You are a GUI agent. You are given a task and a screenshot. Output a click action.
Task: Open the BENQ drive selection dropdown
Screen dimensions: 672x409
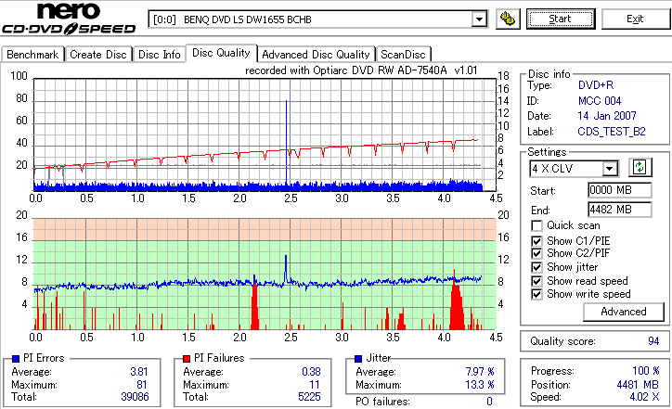[479, 19]
